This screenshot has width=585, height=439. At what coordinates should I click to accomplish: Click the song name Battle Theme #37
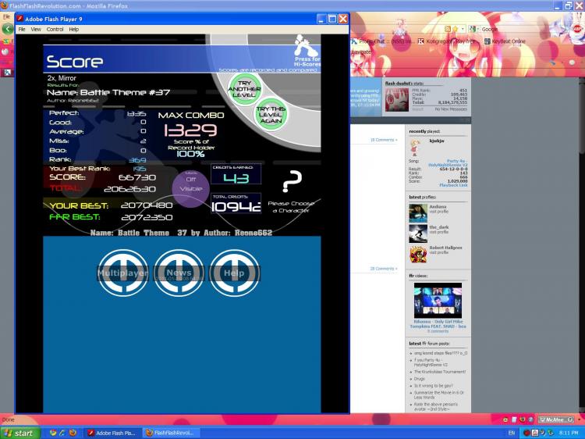pyautogui.click(x=126, y=92)
